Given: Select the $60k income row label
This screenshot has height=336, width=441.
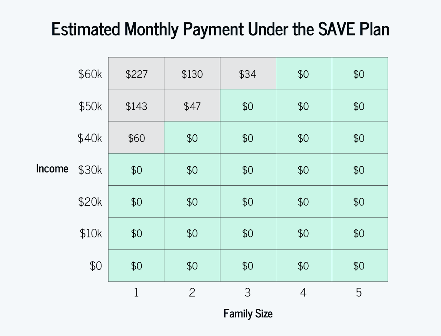Looking at the screenshot, I should (90, 74).
